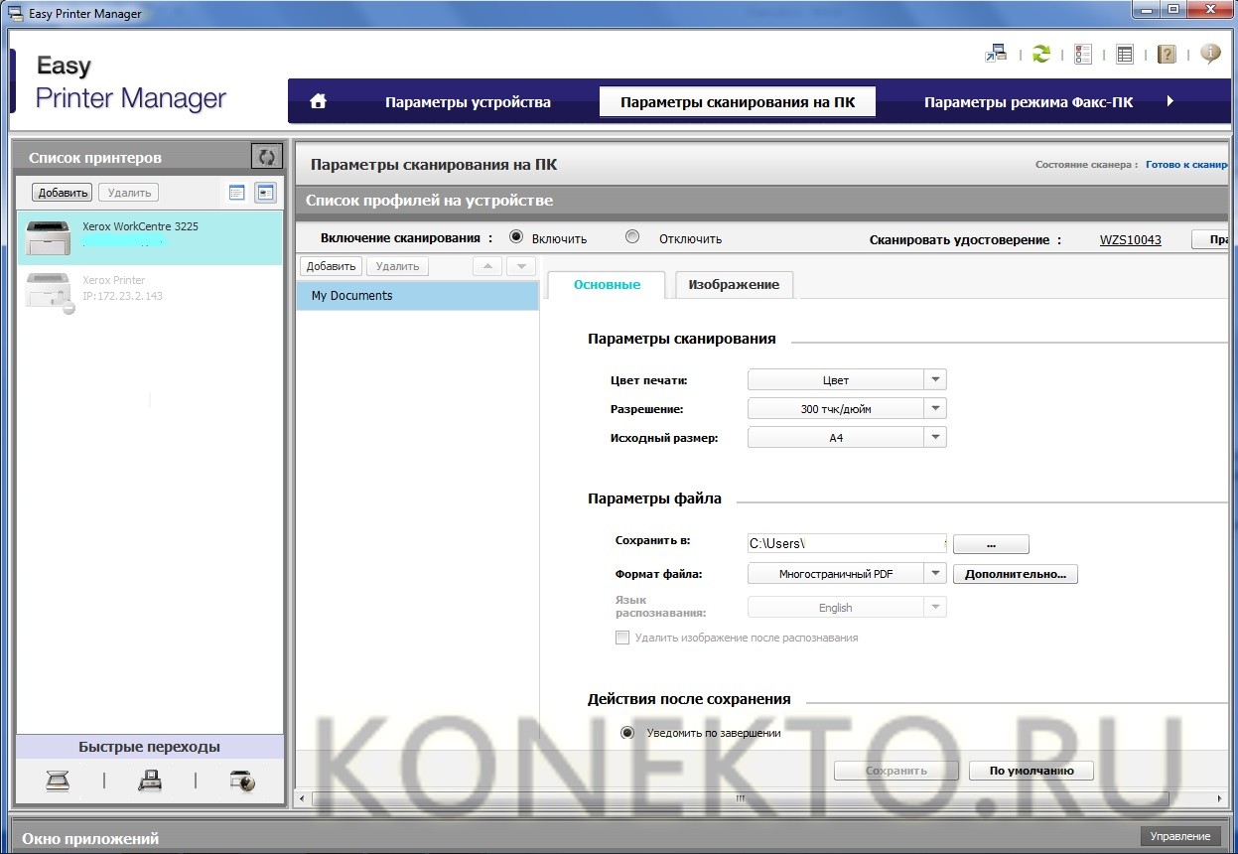Open scanner quick link icon

tap(58, 782)
